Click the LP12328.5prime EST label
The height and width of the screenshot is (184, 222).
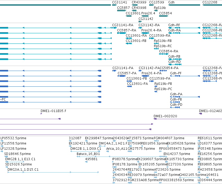14,149
